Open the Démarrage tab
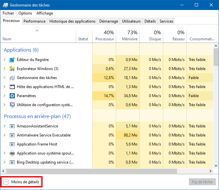This screenshot has height=190, width=219. 109,21
